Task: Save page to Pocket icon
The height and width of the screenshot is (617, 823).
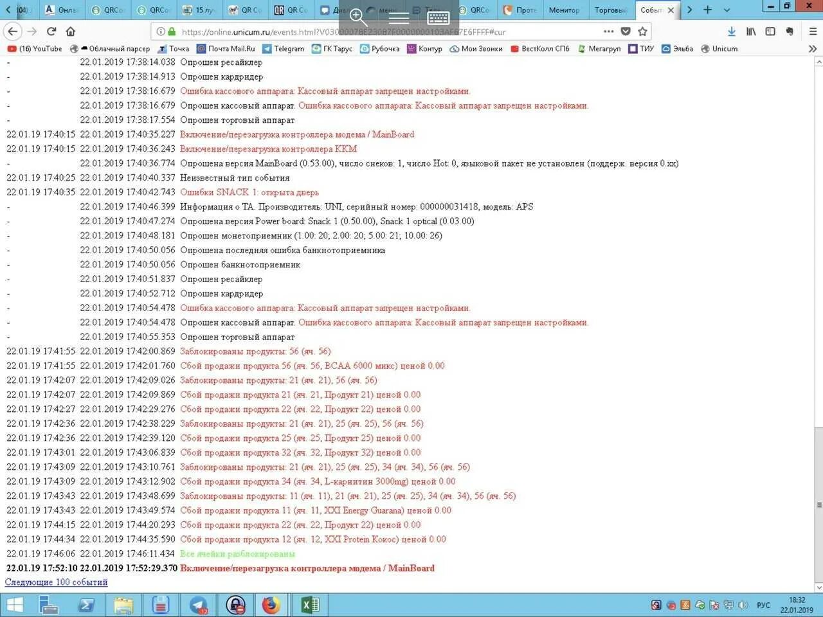Action: tap(626, 31)
